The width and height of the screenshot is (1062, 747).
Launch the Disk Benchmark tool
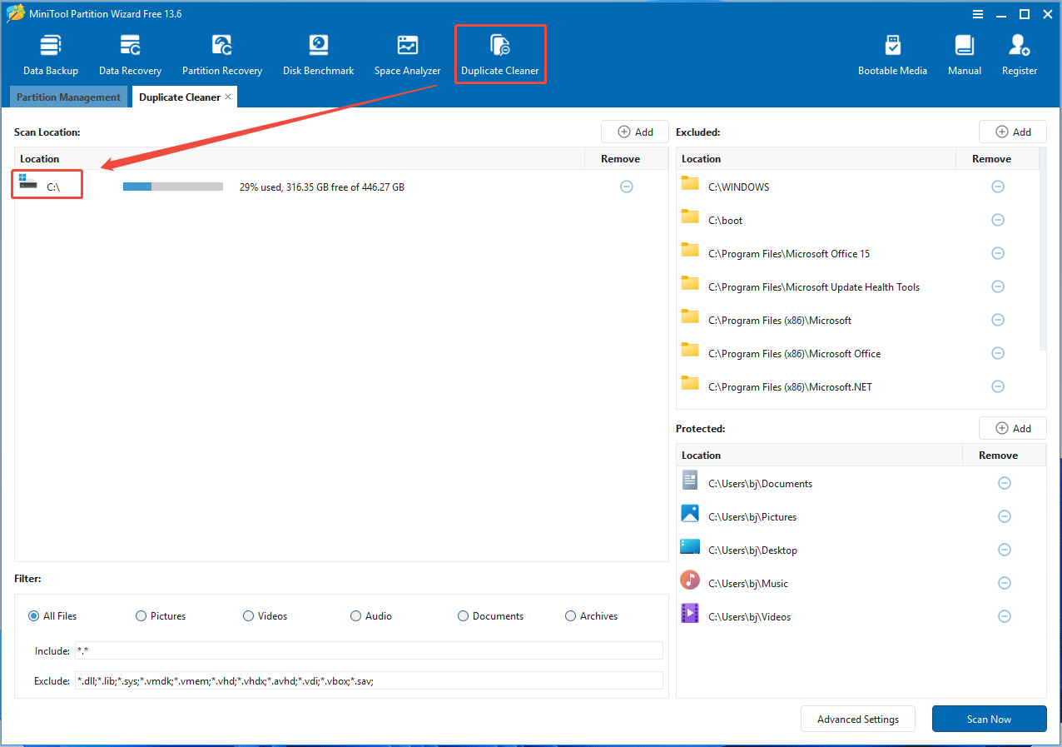tap(318, 52)
